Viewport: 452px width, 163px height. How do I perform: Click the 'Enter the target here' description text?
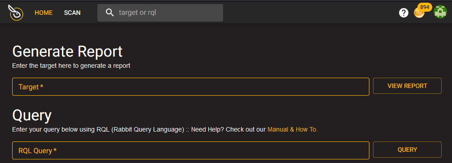click(71, 66)
